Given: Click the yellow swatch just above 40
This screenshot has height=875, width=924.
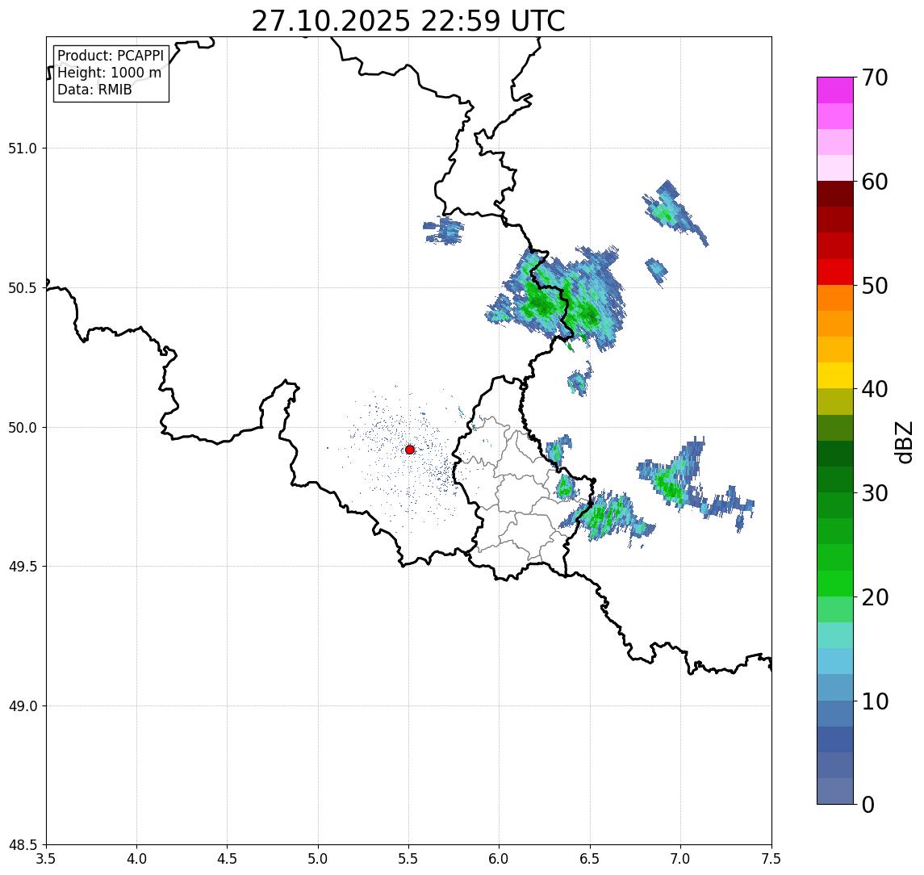Looking at the screenshot, I should [835, 375].
